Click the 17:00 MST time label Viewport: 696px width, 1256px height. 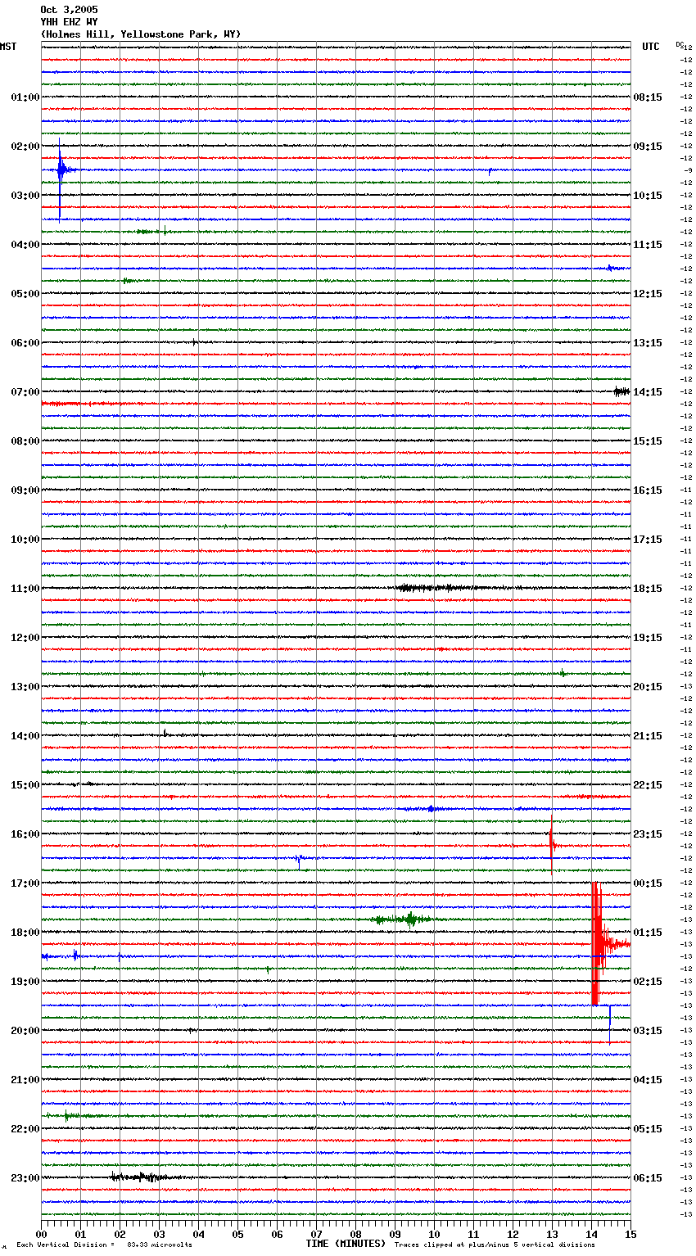(x=25, y=883)
